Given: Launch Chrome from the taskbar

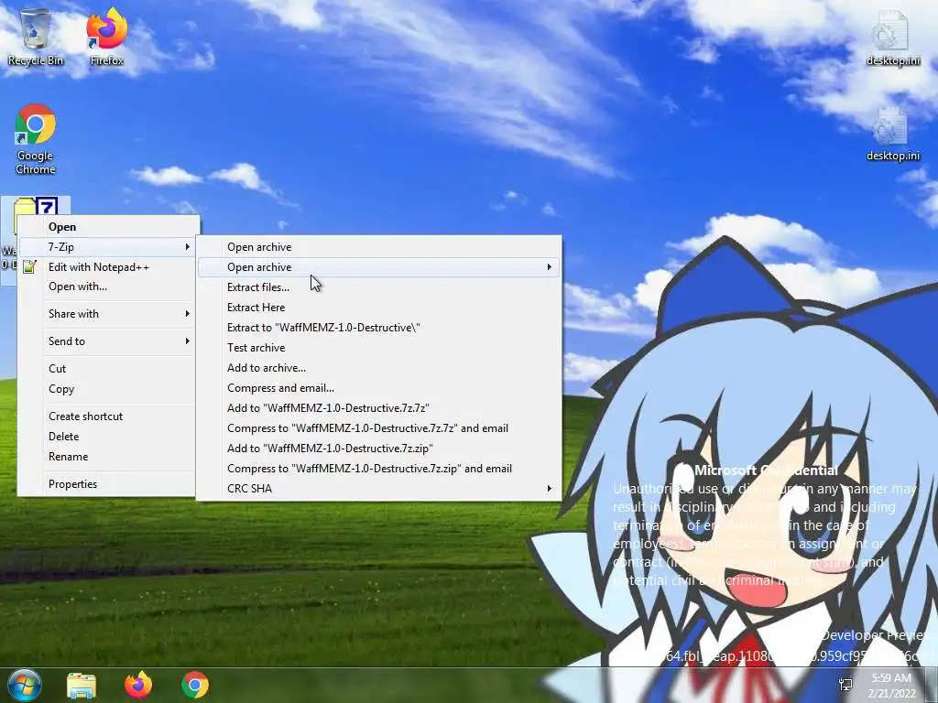Looking at the screenshot, I should pos(195,685).
